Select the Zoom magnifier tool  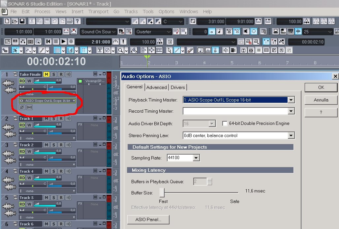click(120, 50)
